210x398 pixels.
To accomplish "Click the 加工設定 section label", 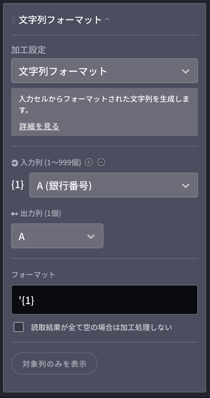I will (28, 50).
